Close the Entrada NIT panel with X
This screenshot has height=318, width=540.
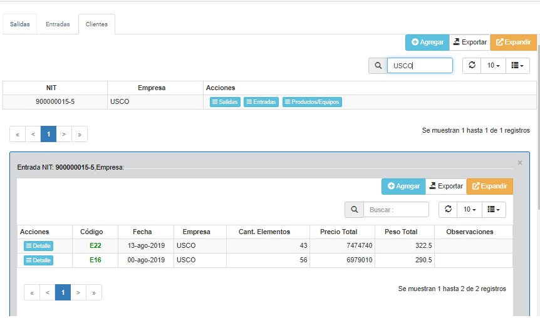click(519, 163)
